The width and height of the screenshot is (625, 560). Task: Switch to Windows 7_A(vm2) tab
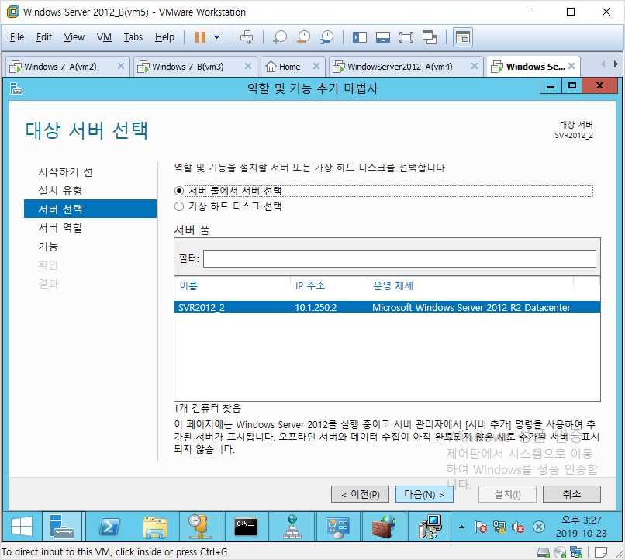[x=60, y=67]
